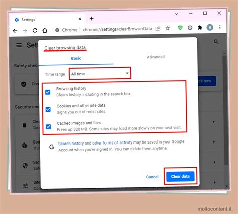The height and width of the screenshot is (214, 238).
Task: Click the Security shield icon in settings list
Action: [25, 166]
